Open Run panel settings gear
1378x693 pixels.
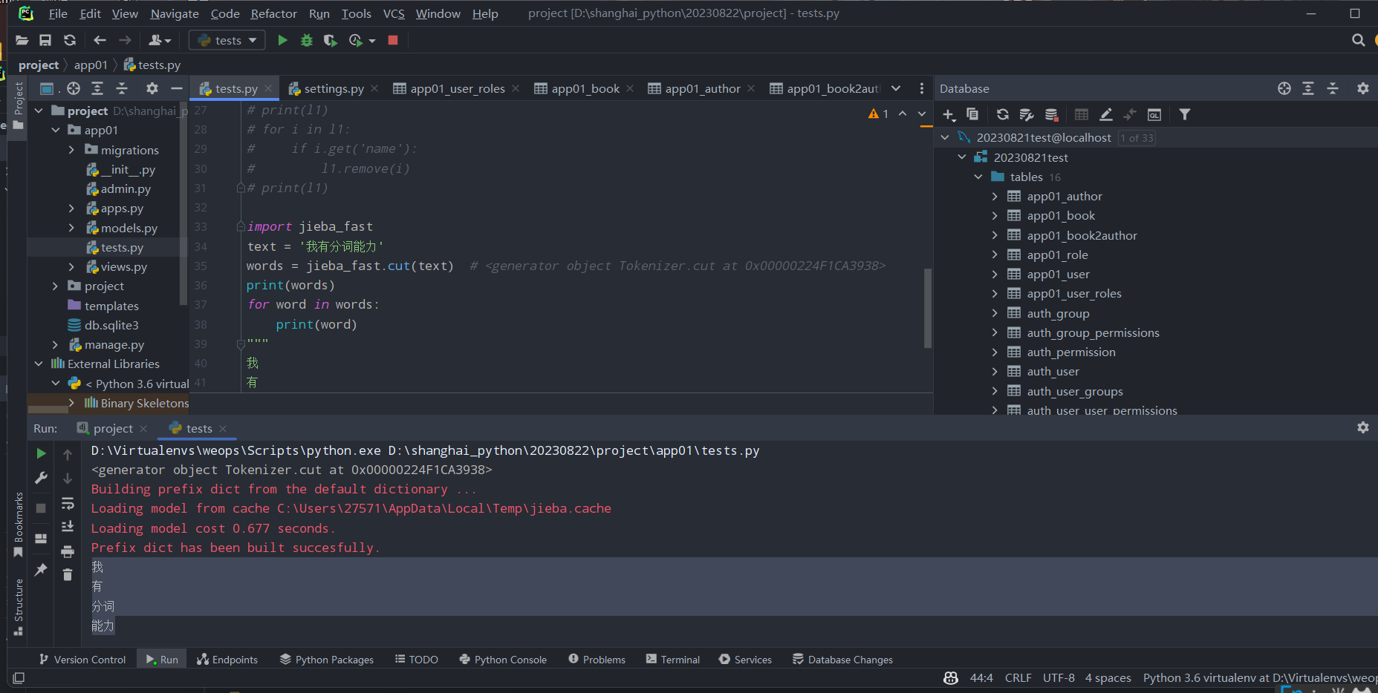pos(1362,427)
